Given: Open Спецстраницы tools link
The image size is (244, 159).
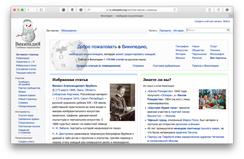Looking at the screenshot, I should tap(26, 122).
